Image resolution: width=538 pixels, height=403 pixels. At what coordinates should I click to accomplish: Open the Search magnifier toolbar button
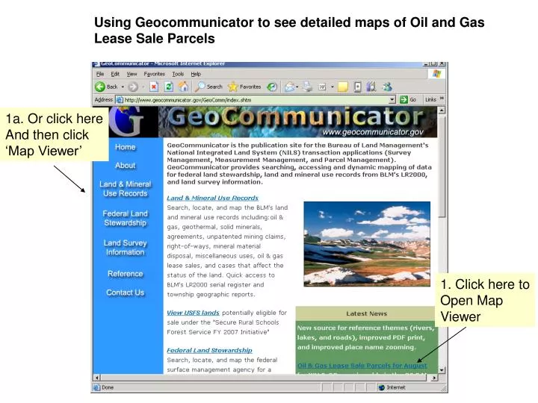(x=208, y=87)
